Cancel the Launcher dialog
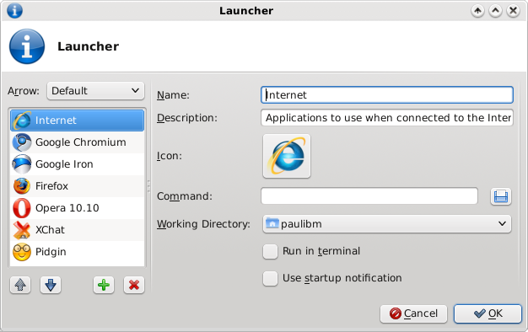 tap(413, 313)
